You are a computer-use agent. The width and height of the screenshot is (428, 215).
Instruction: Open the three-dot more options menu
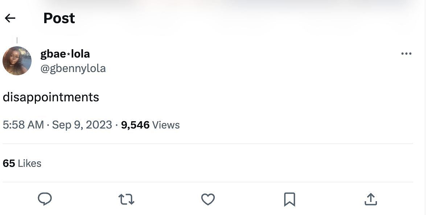pyautogui.click(x=406, y=54)
